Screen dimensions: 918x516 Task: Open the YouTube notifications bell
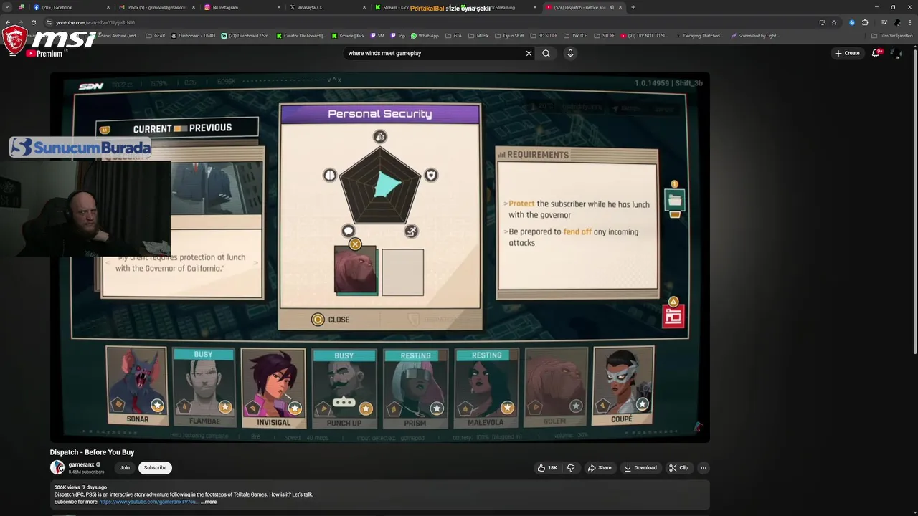[876, 53]
